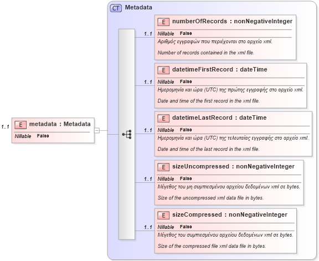The height and width of the screenshot is (261, 319).
Task: Select 'sizeCompressed : nonNegativeInteger' heading
Action: (x=230, y=214)
